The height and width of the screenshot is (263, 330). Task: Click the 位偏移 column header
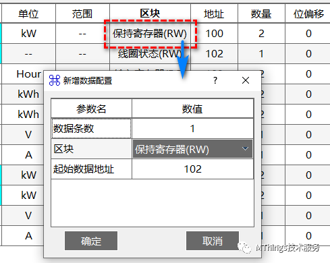308,13
